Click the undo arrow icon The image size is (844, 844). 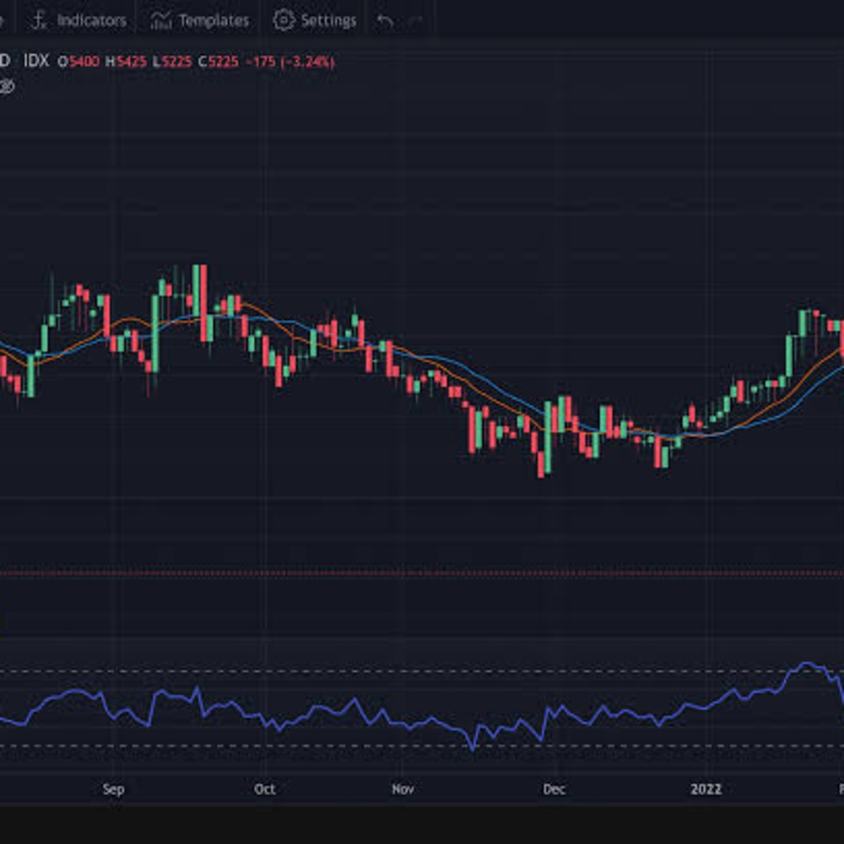pos(385,22)
